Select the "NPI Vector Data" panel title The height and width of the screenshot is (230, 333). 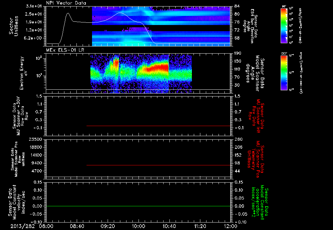click(66, 3)
